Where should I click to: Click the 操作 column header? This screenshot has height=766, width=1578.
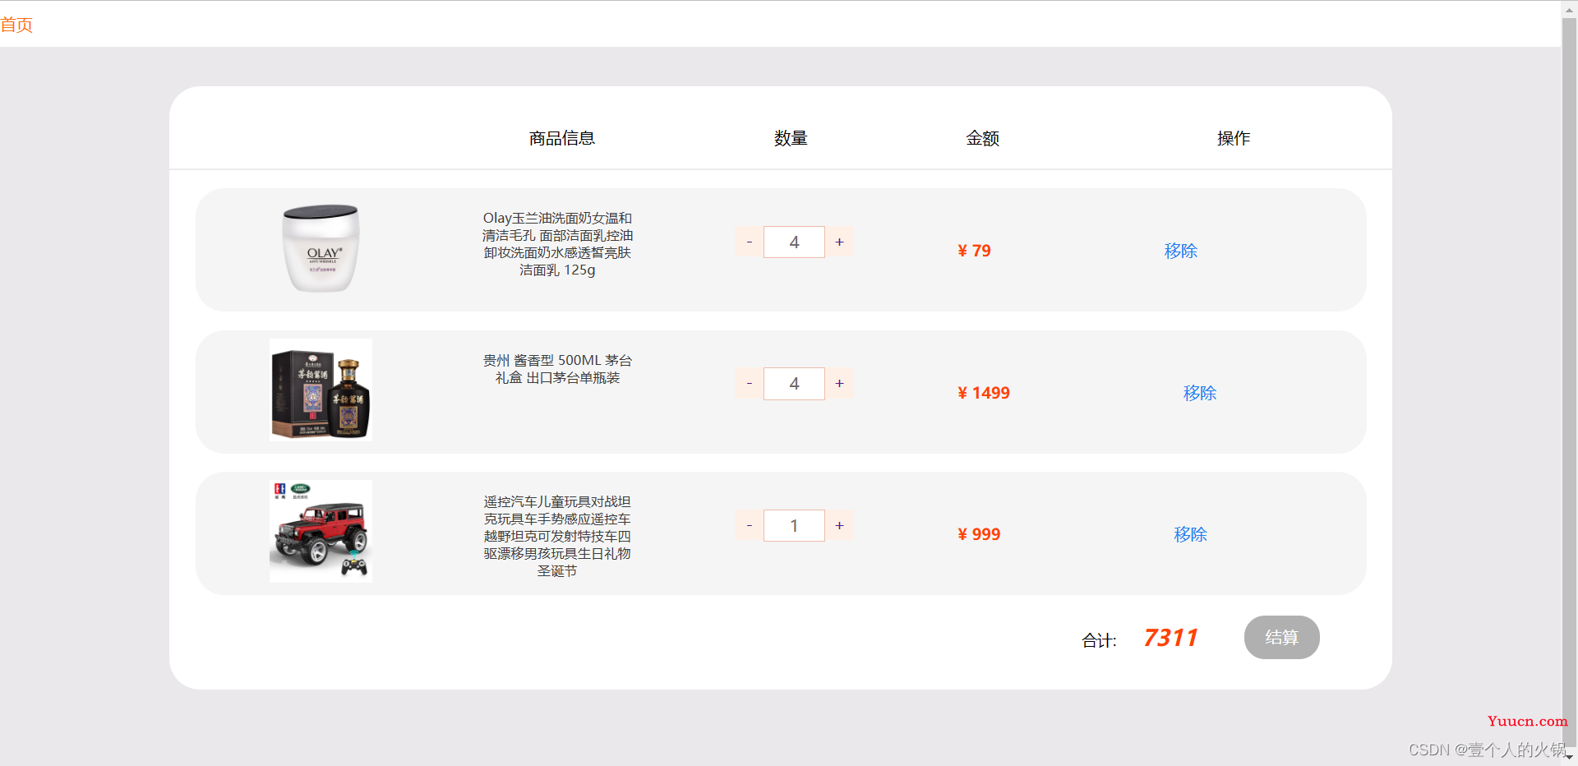coord(1234,138)
